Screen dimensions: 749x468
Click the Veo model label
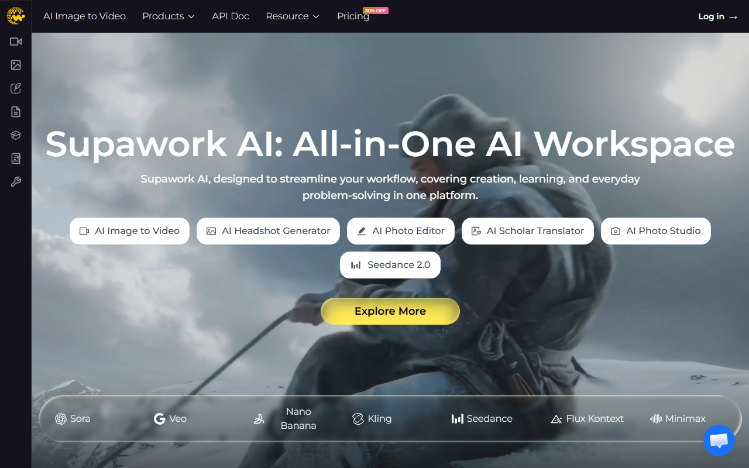click(178, 419)
